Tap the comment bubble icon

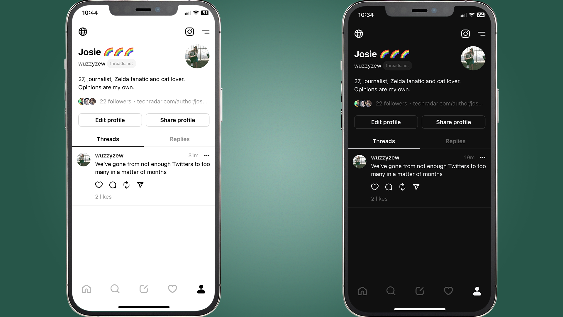[x=112, y=185]
